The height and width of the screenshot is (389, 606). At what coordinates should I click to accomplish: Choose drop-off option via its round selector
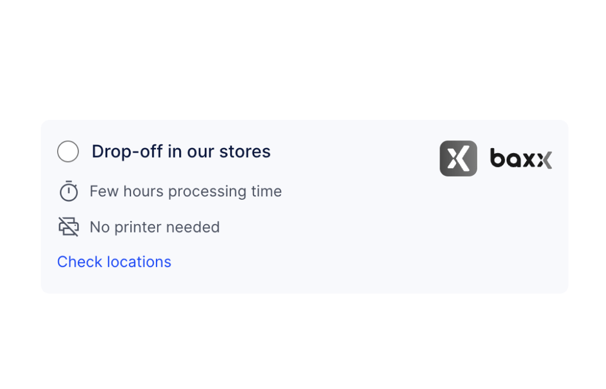[x=68, y=151]
